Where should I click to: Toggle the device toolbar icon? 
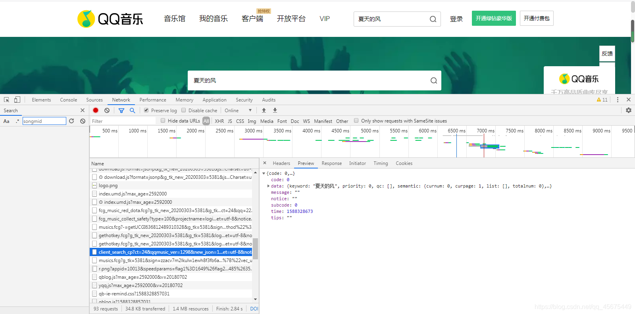pyautogui.click(x=17, y=100)
